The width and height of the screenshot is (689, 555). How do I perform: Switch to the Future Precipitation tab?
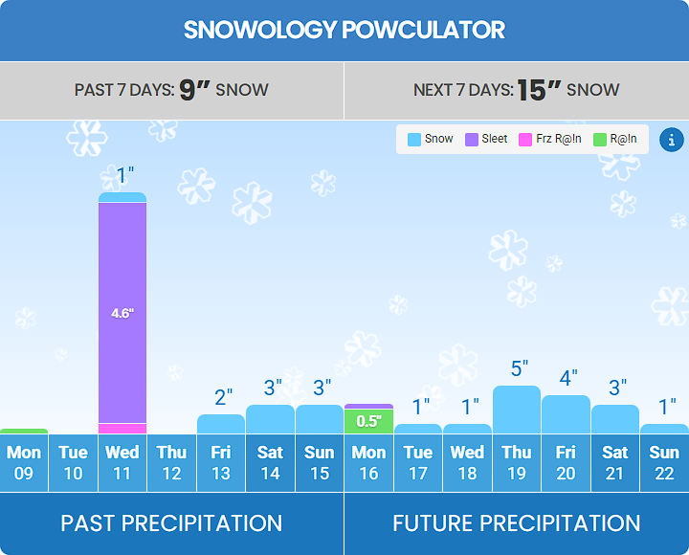click(517, 523)
